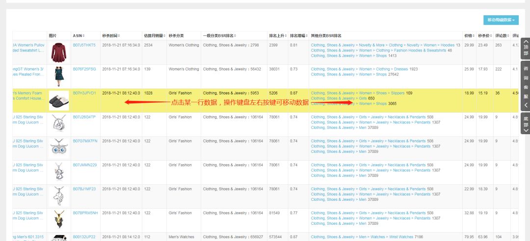Open ASIN link B07J5THKT5
This screenshot has height=241, width=530.
click(x=84, y=45)
